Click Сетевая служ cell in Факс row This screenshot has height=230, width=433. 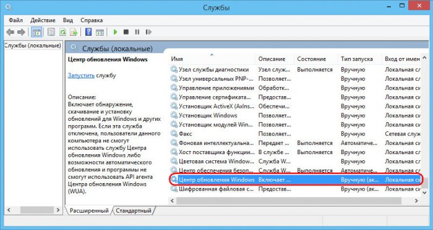(x=403, y=134)
